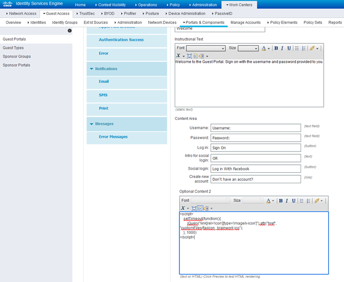Insert numbered list in Instructional Text toolbar
Image resolution: width=344 pixels, height=282 pixels.
(x=304, y=48)
